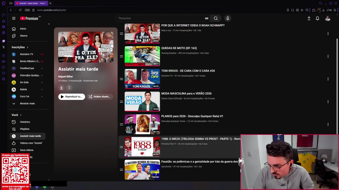Open options menu for Toni Kroos video

coord(328,79)
